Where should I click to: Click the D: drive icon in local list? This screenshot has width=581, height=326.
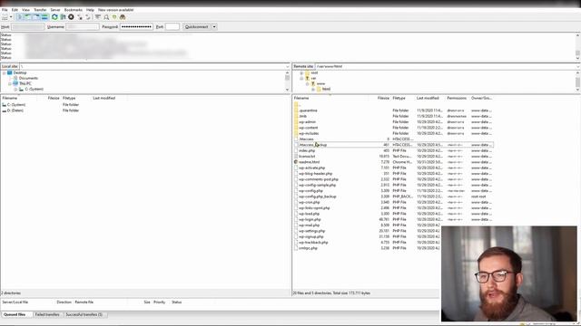5,110
